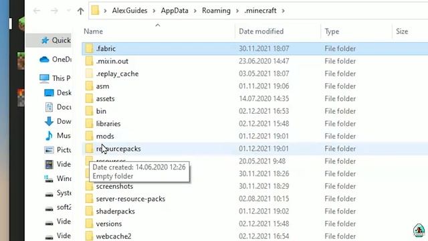Screen dimensions: 428x241
Task: Click date 30.11.2021 18:26 cell
Action: pos(264,174)
